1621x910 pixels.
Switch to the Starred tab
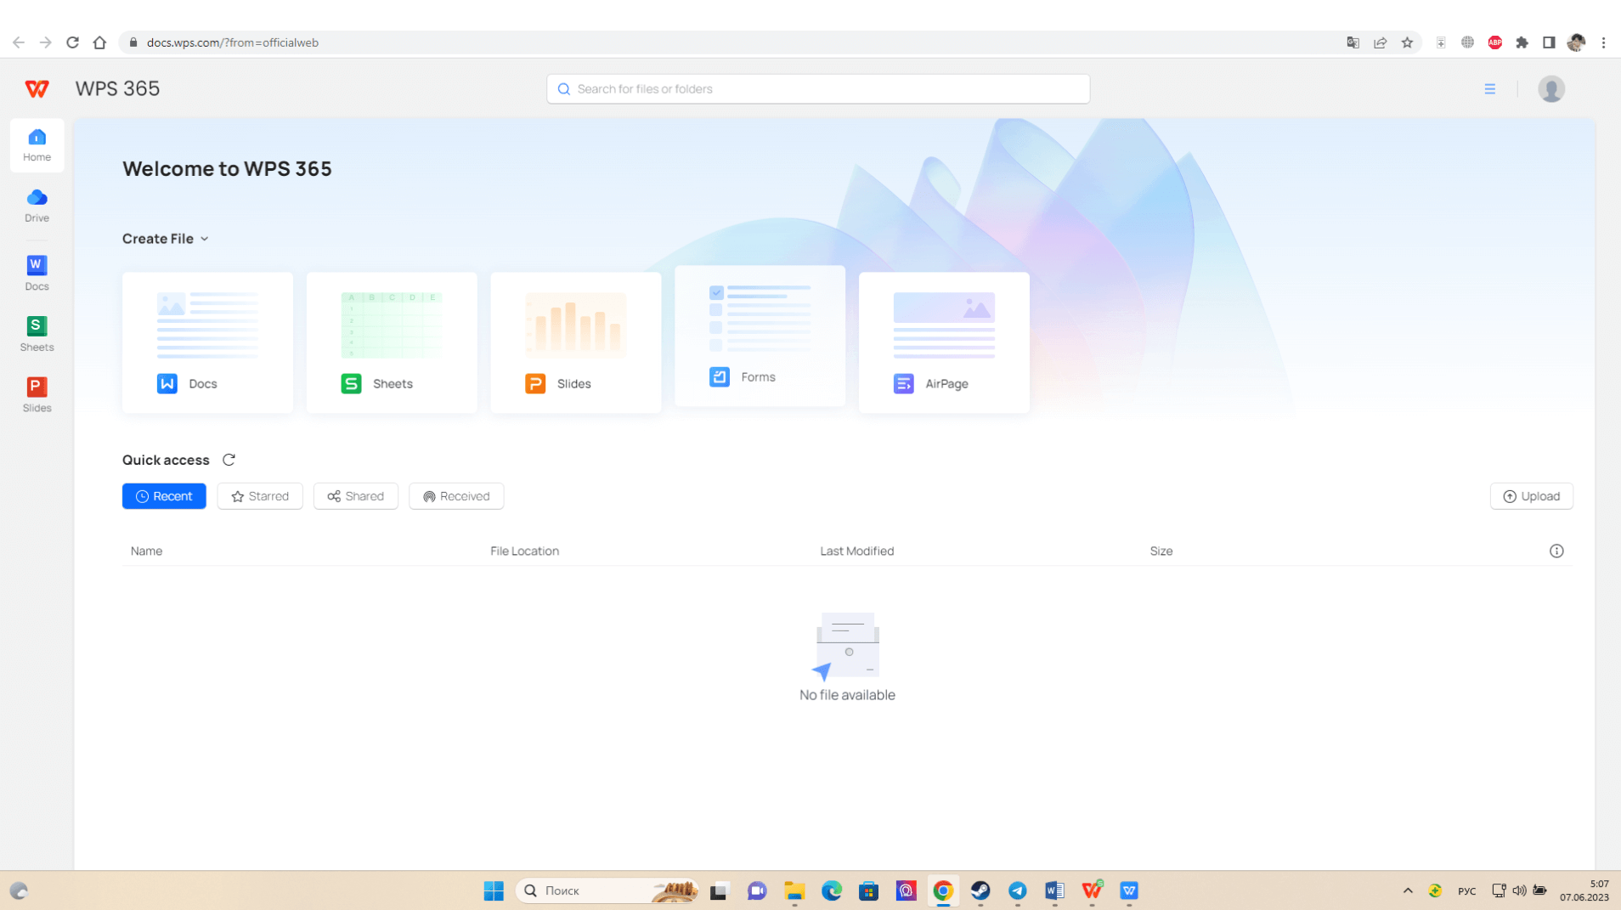tap(260, 496)
